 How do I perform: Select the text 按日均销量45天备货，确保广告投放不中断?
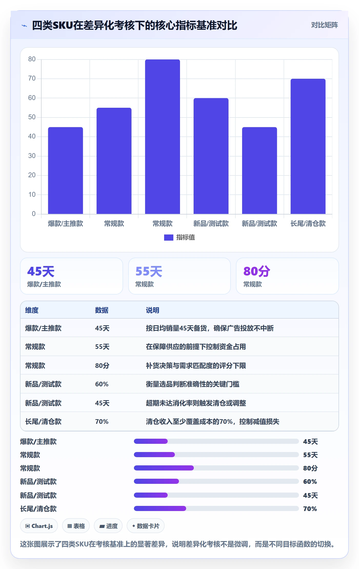[210, 328]
